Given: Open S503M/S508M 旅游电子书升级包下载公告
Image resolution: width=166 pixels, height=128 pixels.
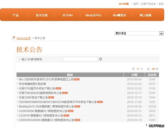Looking at the screenshot, I should pyautogui.click(x=58, y=102).
